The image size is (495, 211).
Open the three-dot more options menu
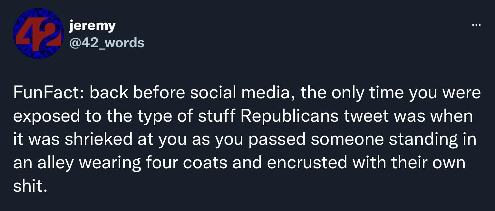[x=476, y=25]
